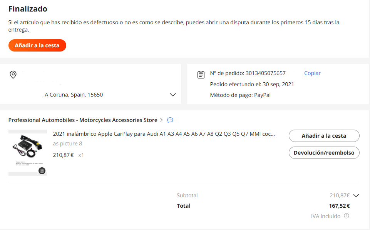Click the order clipboard icon
The image size is (370, 230).
[201, 75]
